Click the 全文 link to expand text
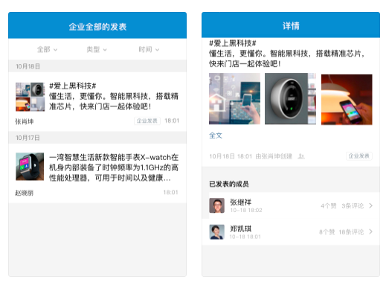The image size is (389, 285). pyautogui.click(x=216, y=135)
